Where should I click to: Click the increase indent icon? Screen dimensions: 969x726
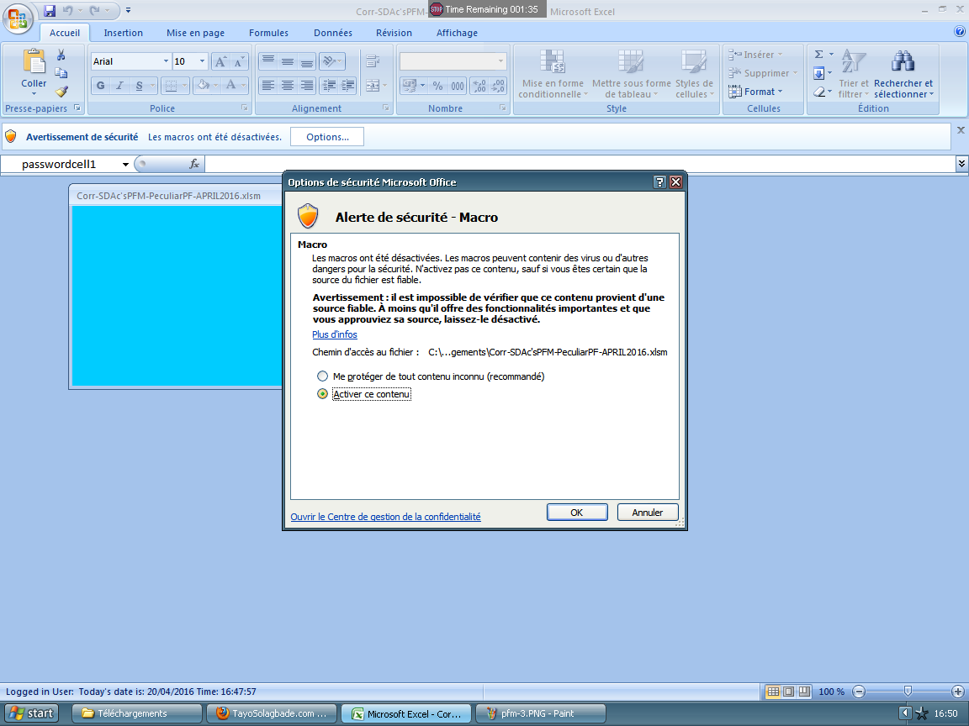click(x=348, y=85)
